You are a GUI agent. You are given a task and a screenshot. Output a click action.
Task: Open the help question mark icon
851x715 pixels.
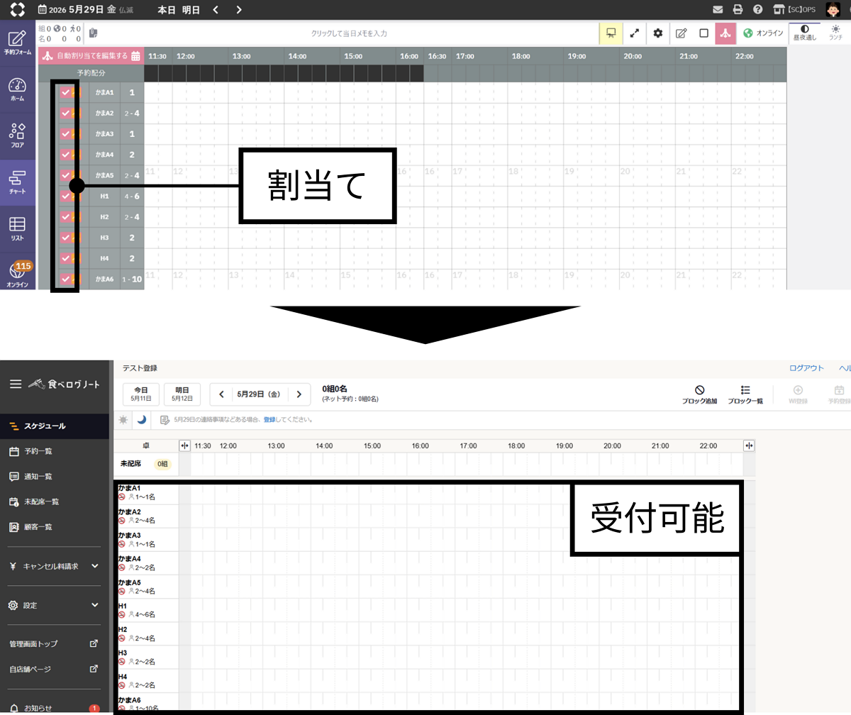(x=757, y=10)
